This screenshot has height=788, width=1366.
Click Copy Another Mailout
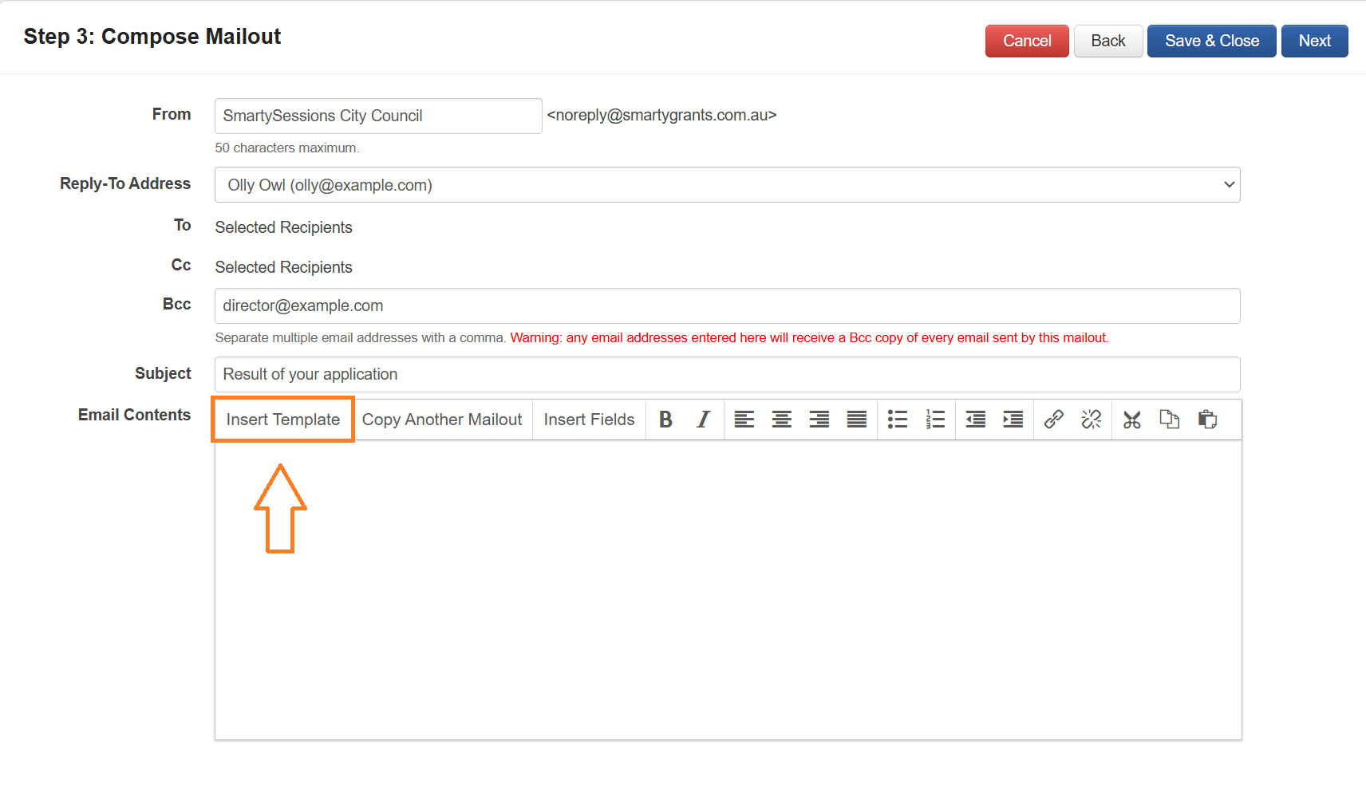(442, 420)
